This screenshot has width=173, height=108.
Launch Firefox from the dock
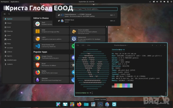coord(79,104)
